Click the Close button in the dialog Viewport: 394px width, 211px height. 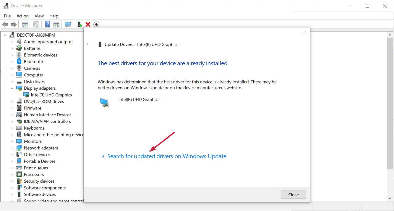[x=293, y=194]
